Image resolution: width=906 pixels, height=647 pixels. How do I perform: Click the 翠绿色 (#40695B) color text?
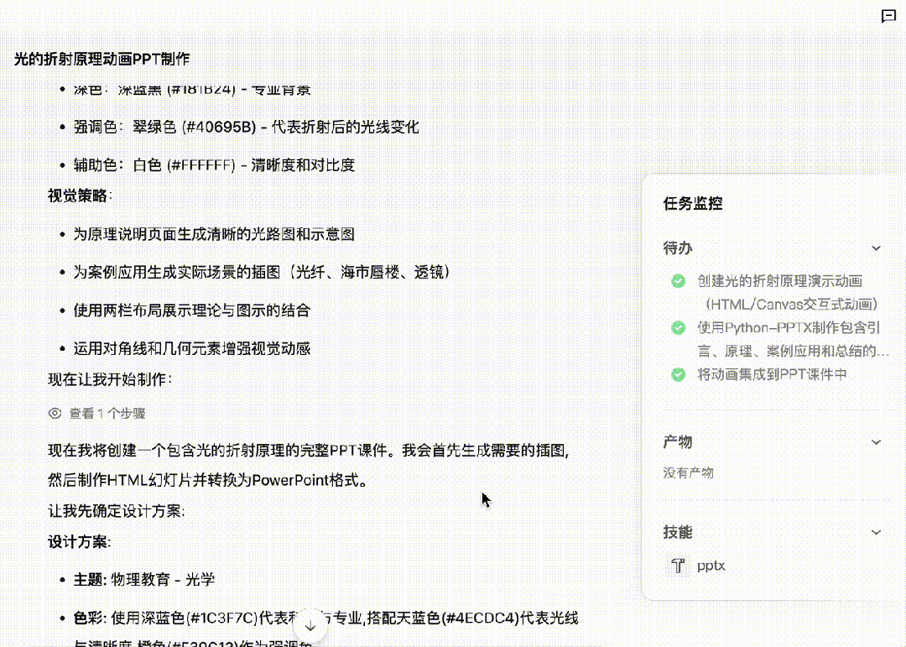pos(194,127)
